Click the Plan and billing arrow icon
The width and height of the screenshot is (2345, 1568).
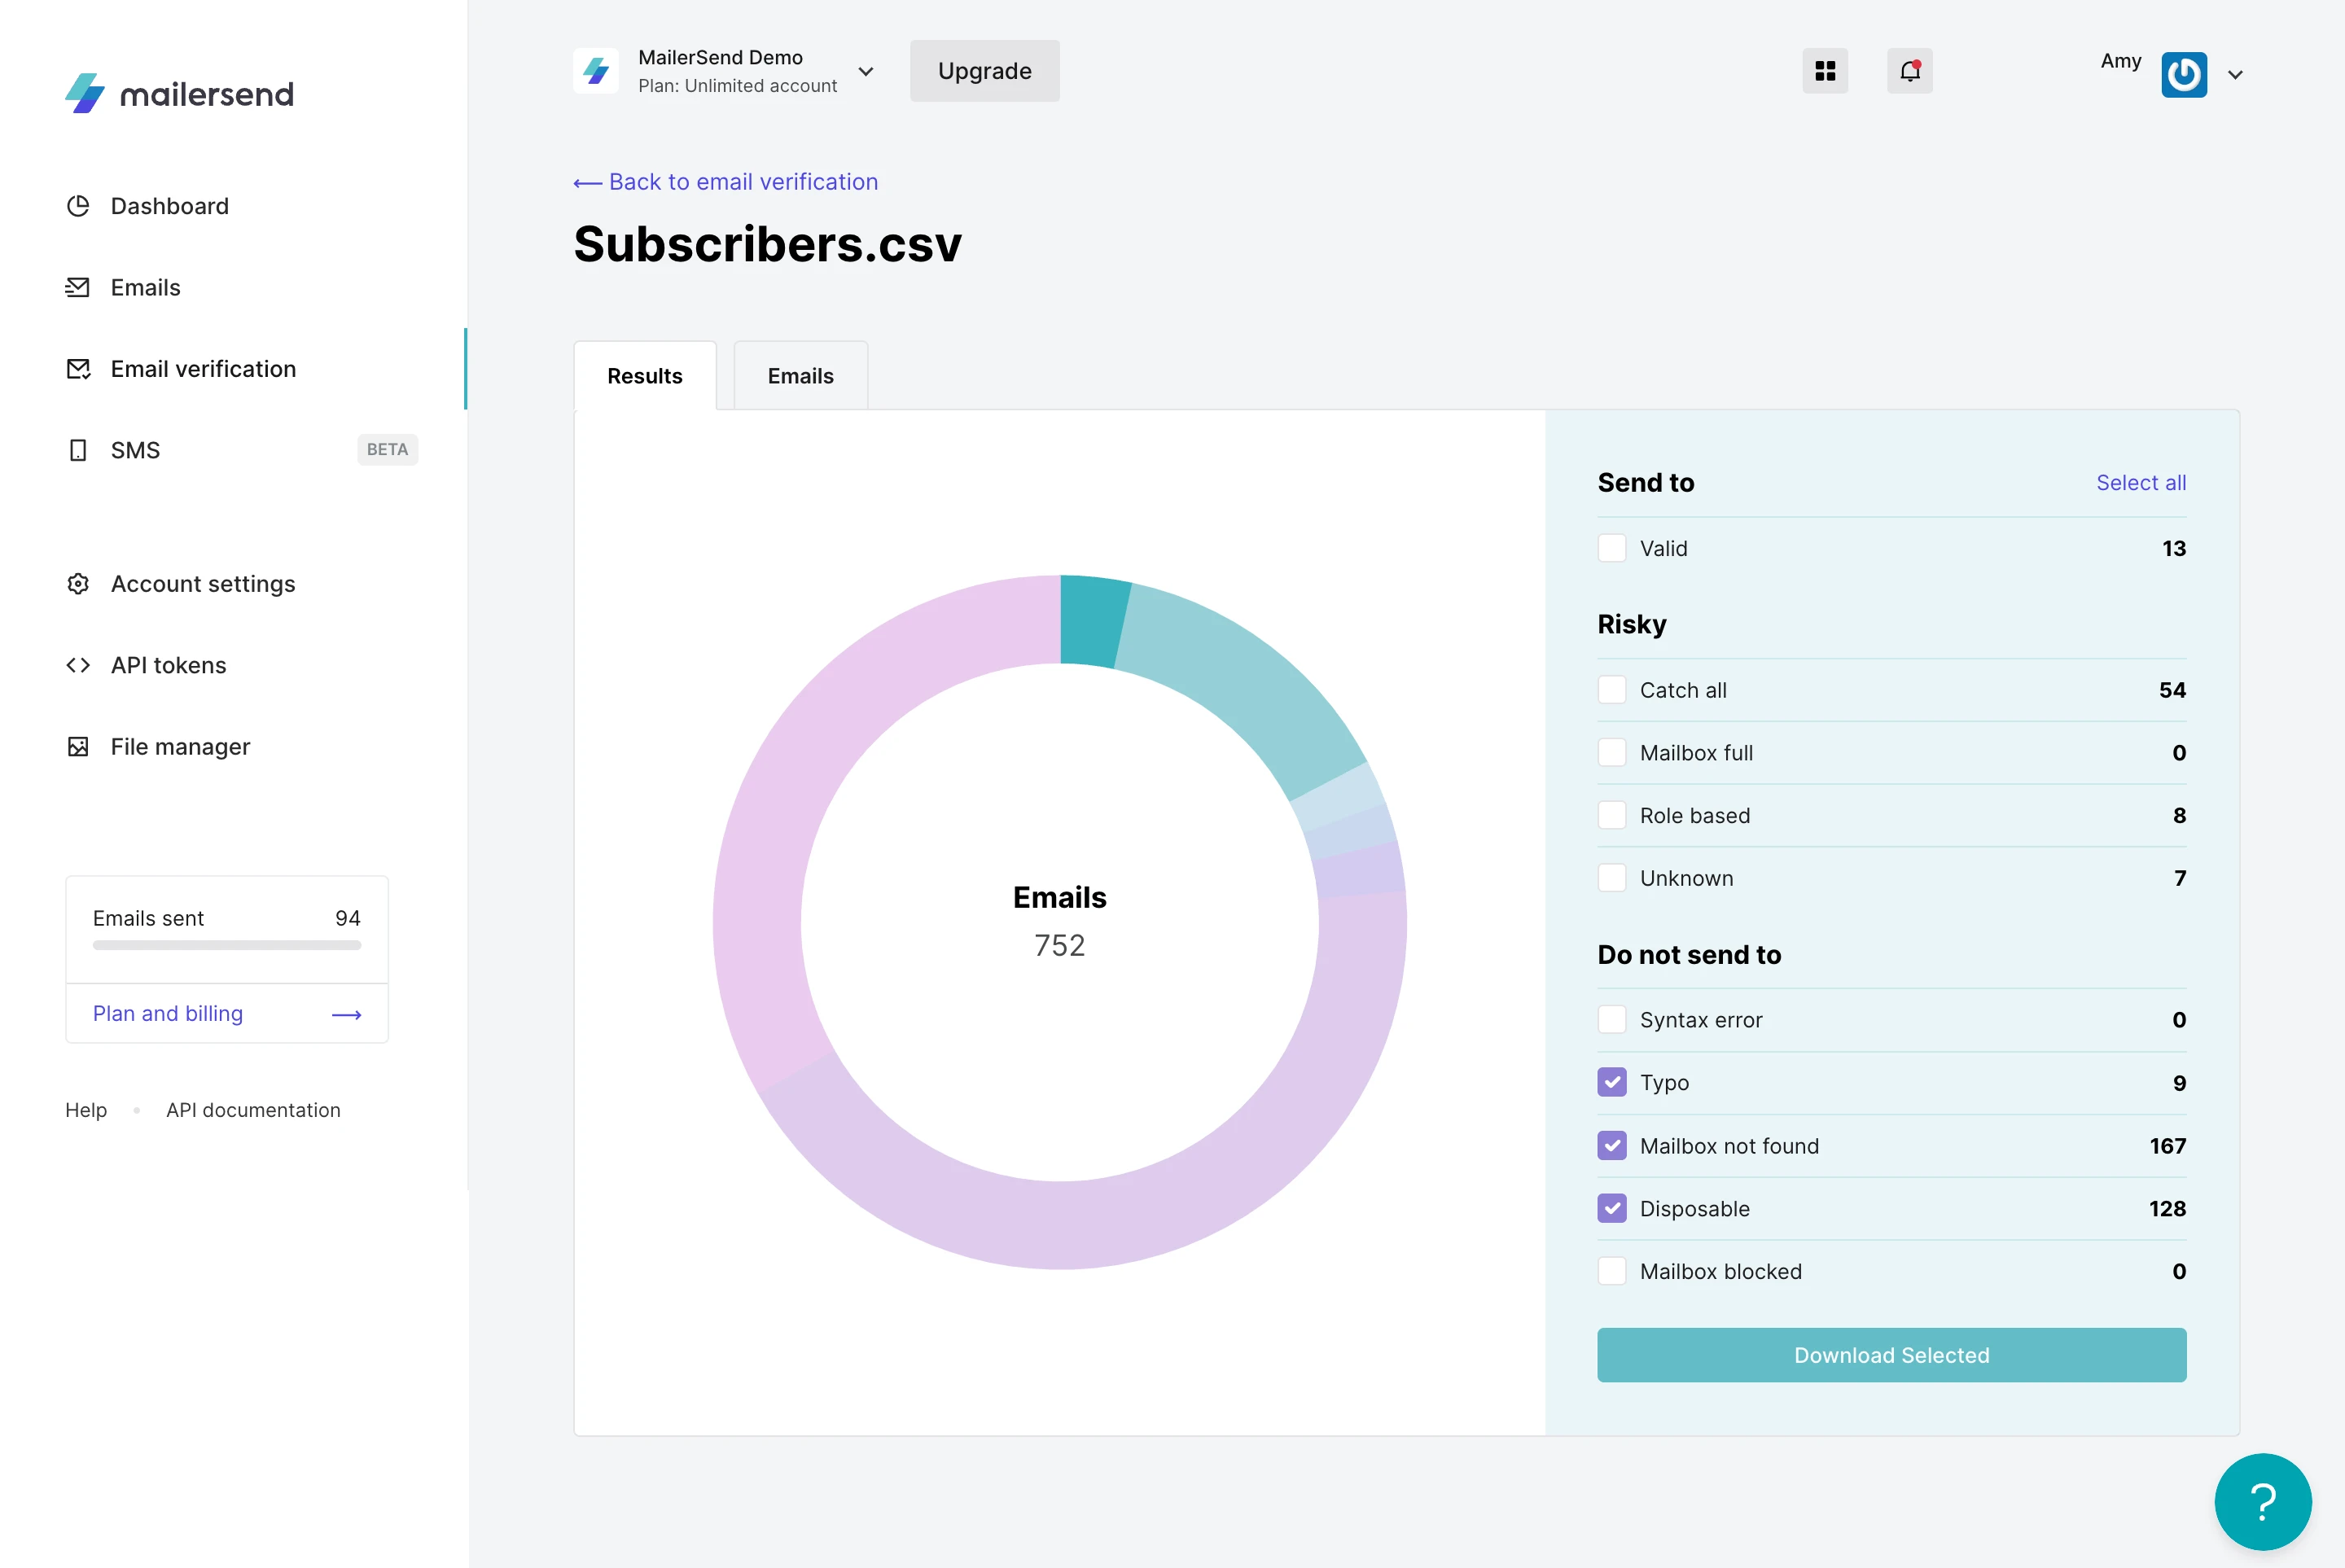(x=346, y=1015)
